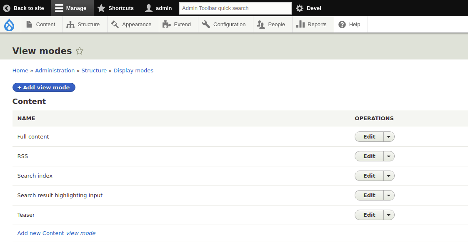Open the Appearance menu label

(x=137, y=25)
